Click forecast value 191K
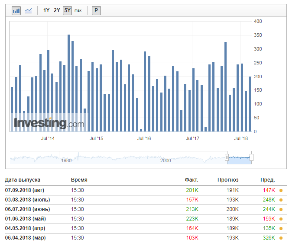The image size is (289, 243). click(x=232, y=190)
